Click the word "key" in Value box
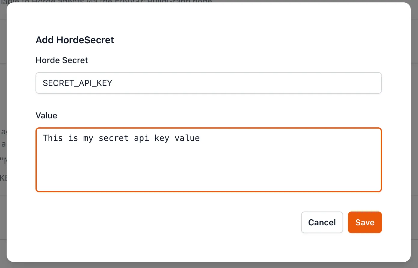This screenshot has width=418, height=268. (x=162, y=138)
